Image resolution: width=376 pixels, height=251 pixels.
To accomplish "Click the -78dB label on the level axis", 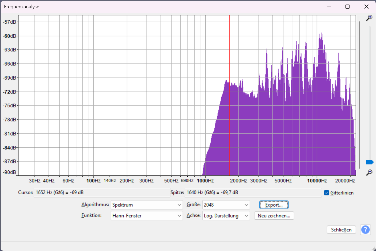I will point(9,119).
